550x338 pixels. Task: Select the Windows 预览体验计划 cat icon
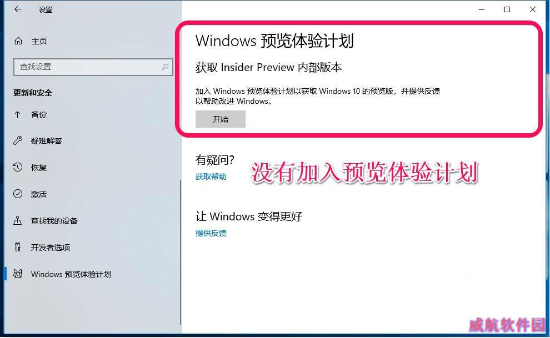[x=18, y=274]
